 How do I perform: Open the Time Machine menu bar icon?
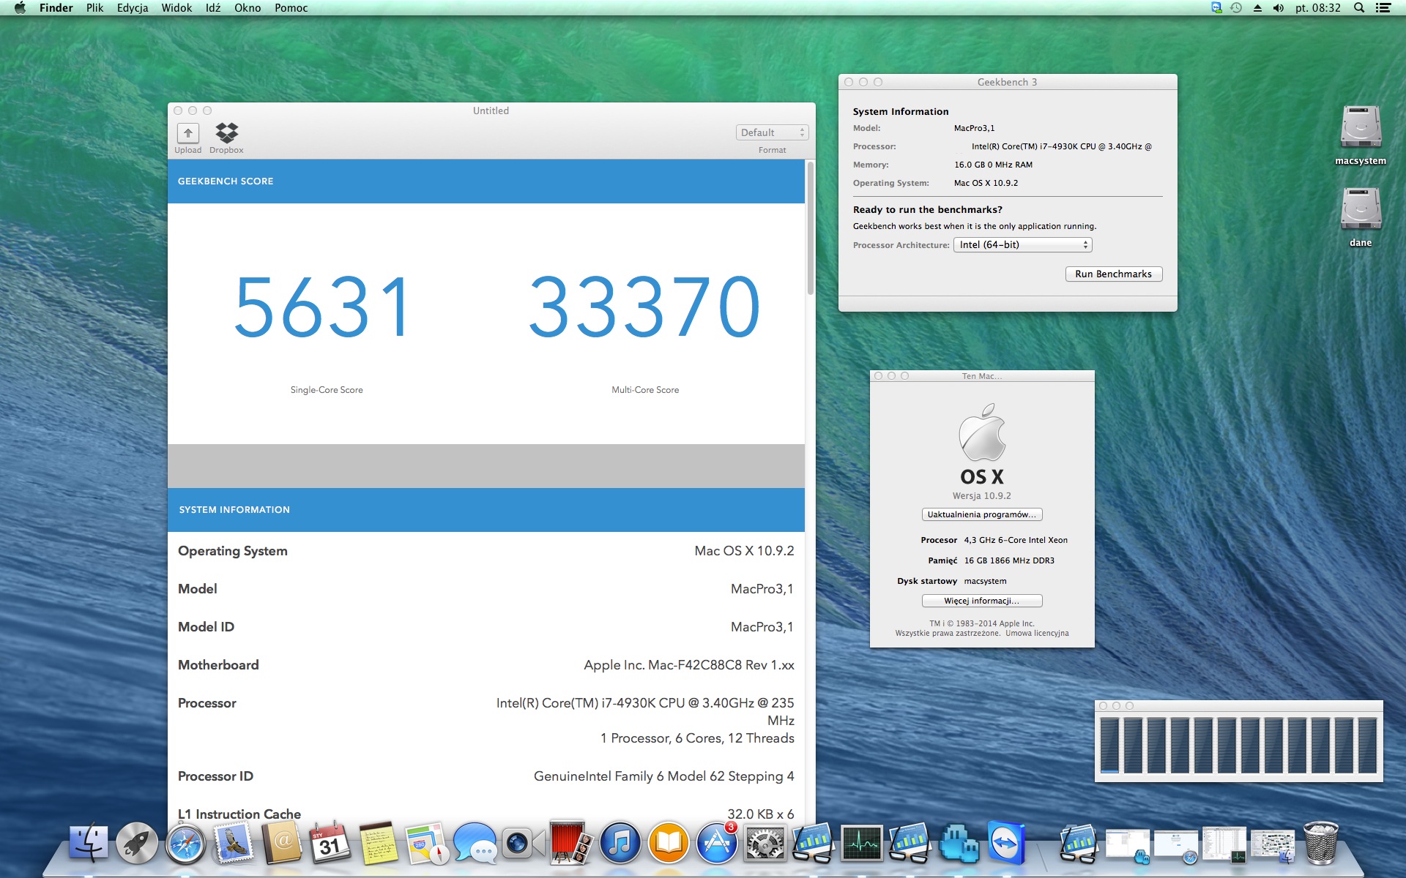pyautogui.click(x=1236, y=8)
